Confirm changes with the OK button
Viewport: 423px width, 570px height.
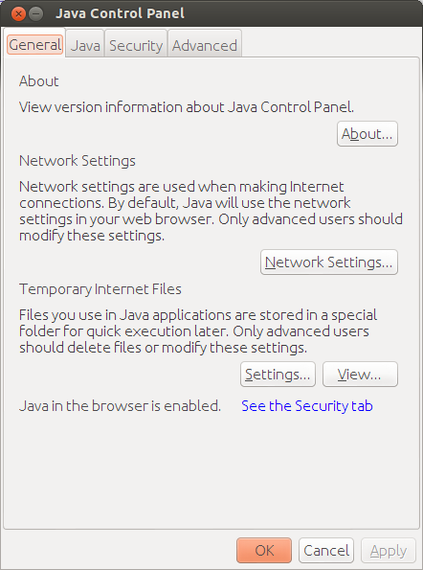[x=264, y=551]
